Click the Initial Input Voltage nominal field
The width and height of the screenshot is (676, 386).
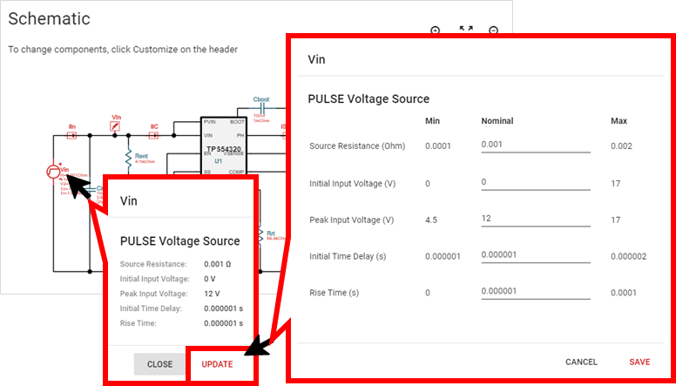point(535,182)
